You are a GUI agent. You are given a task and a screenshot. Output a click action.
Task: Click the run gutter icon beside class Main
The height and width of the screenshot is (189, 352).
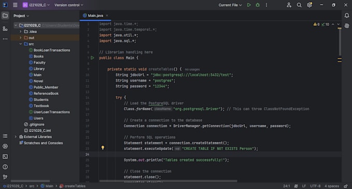click(x=92, y=58)
